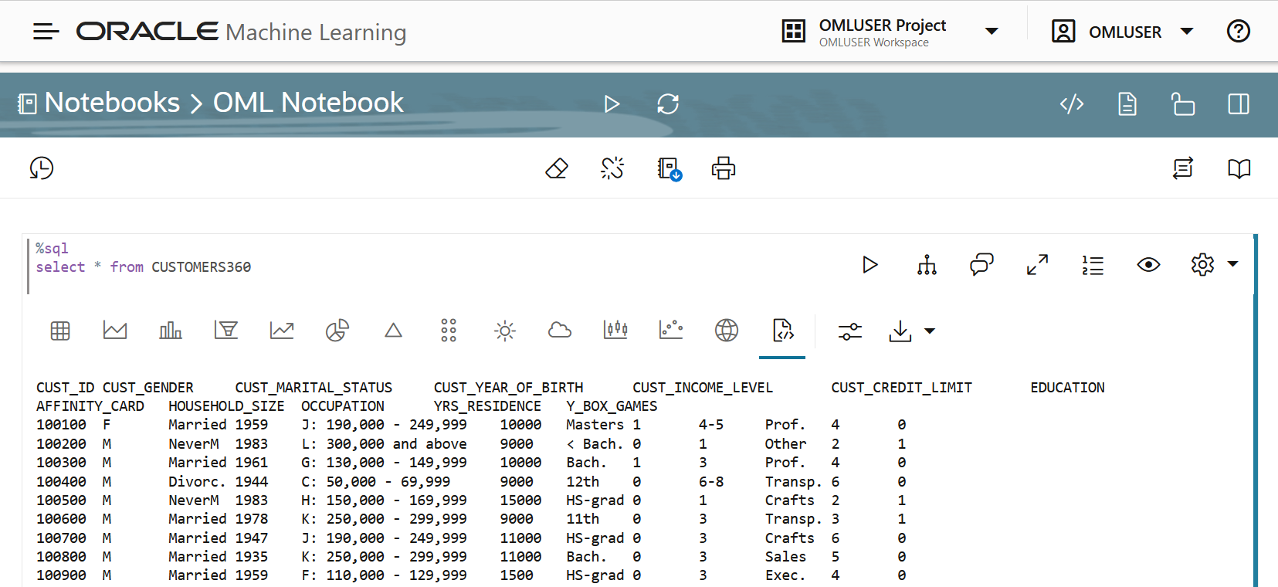Open the versioning history clock icon
Image resolution: width=1278 pixels, height=587 pixels.
click(x=41, y=168)
